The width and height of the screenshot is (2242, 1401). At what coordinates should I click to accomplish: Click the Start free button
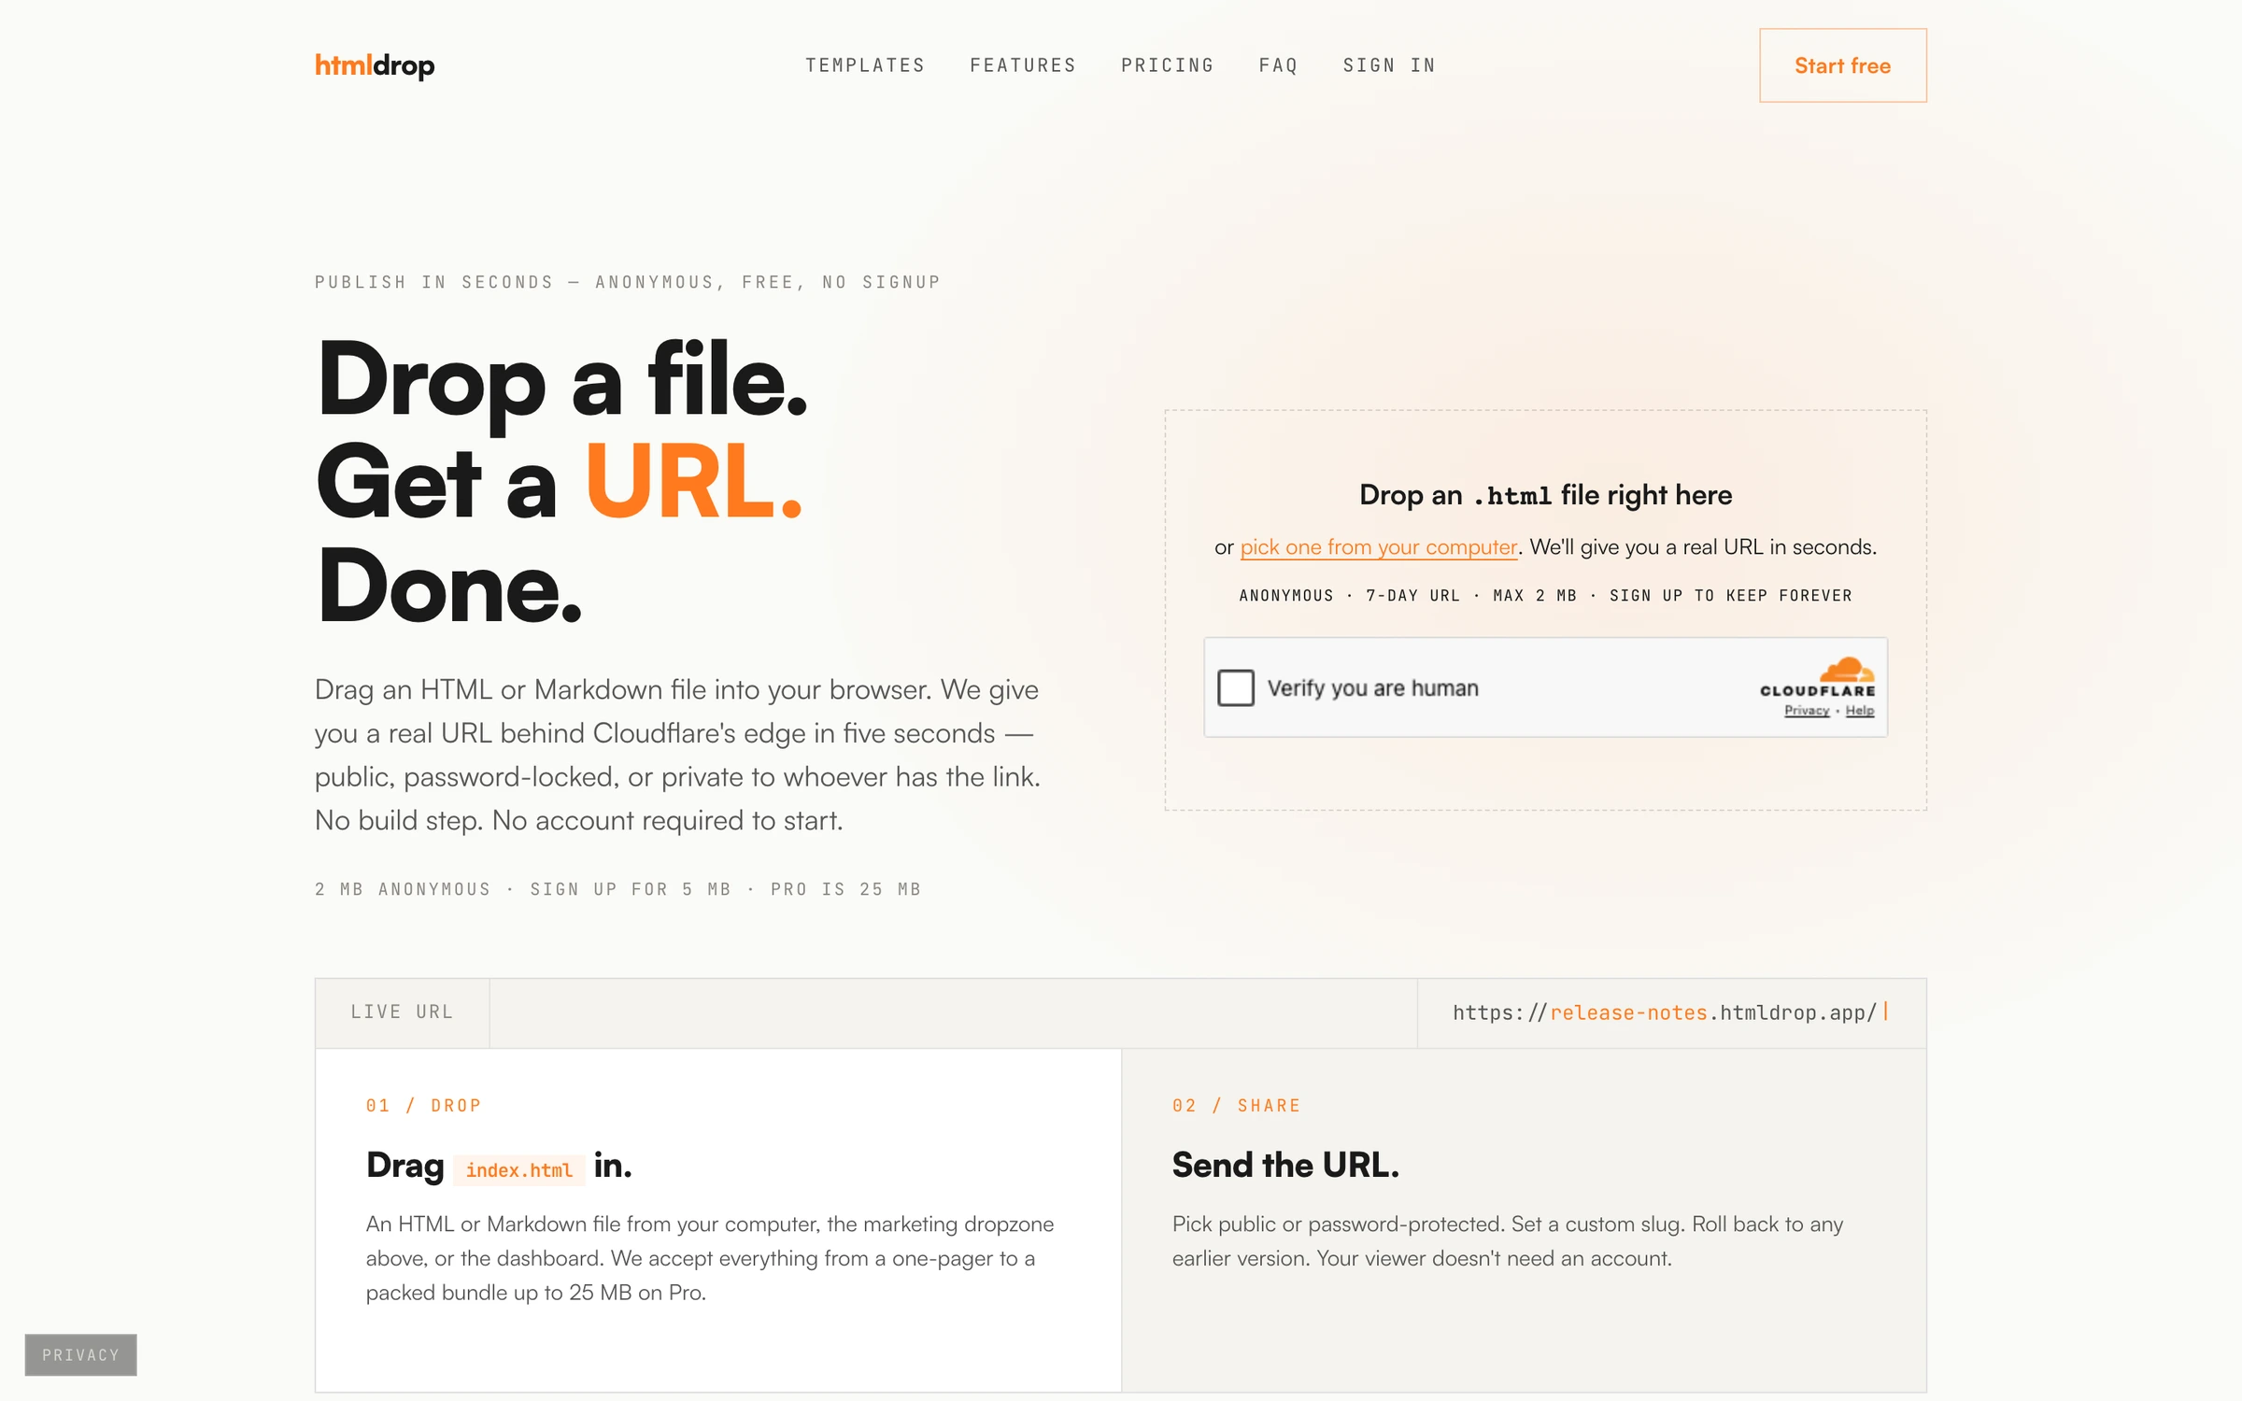[x=1842, y=65]
